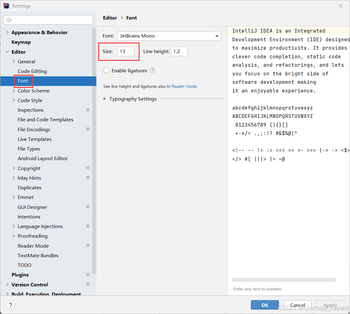Open TextMate Bundles settings page
The height and width of the screenshot is (314, 350).
(x=38, y=255)
